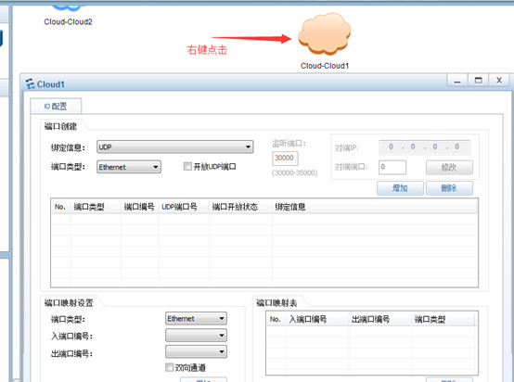Click the Cloud1 window title icon

pos(31,83)
